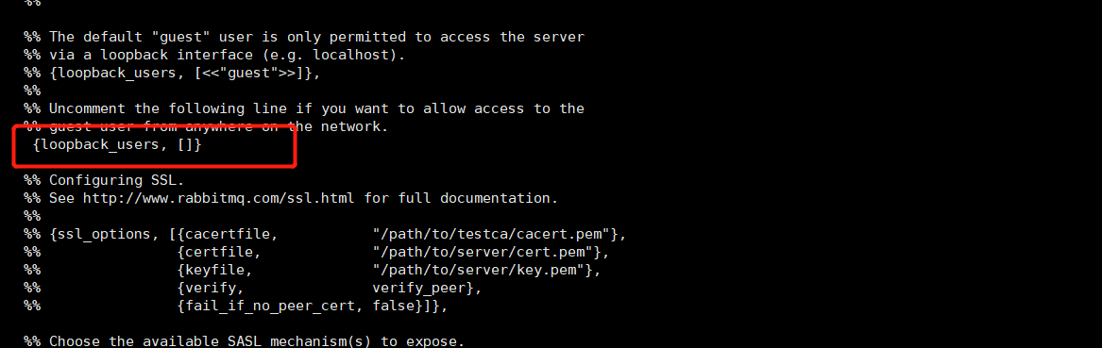Click the verify_peer value

click(x=424, y=288)
